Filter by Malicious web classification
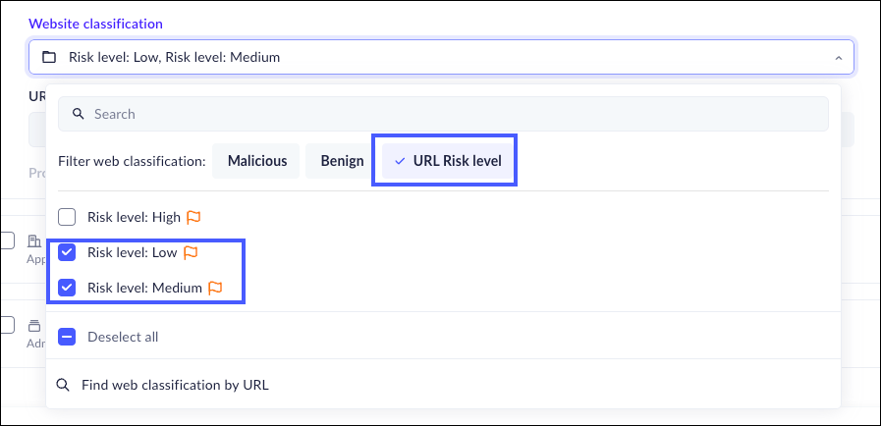 click(257, 161)
